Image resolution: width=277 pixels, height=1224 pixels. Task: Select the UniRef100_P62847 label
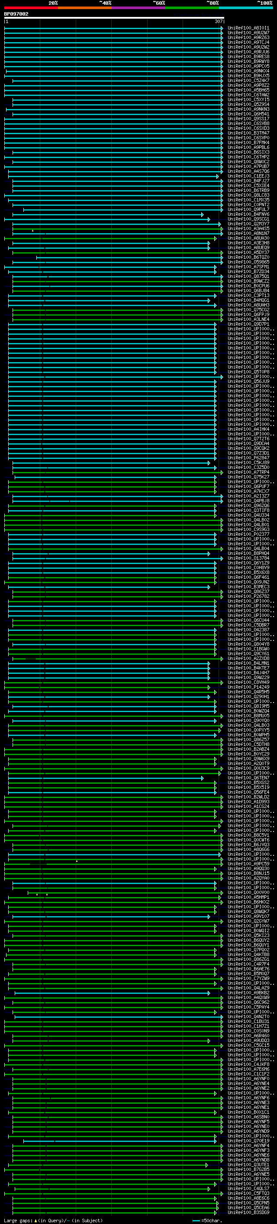pyautogui.click(x=248, y=458)
